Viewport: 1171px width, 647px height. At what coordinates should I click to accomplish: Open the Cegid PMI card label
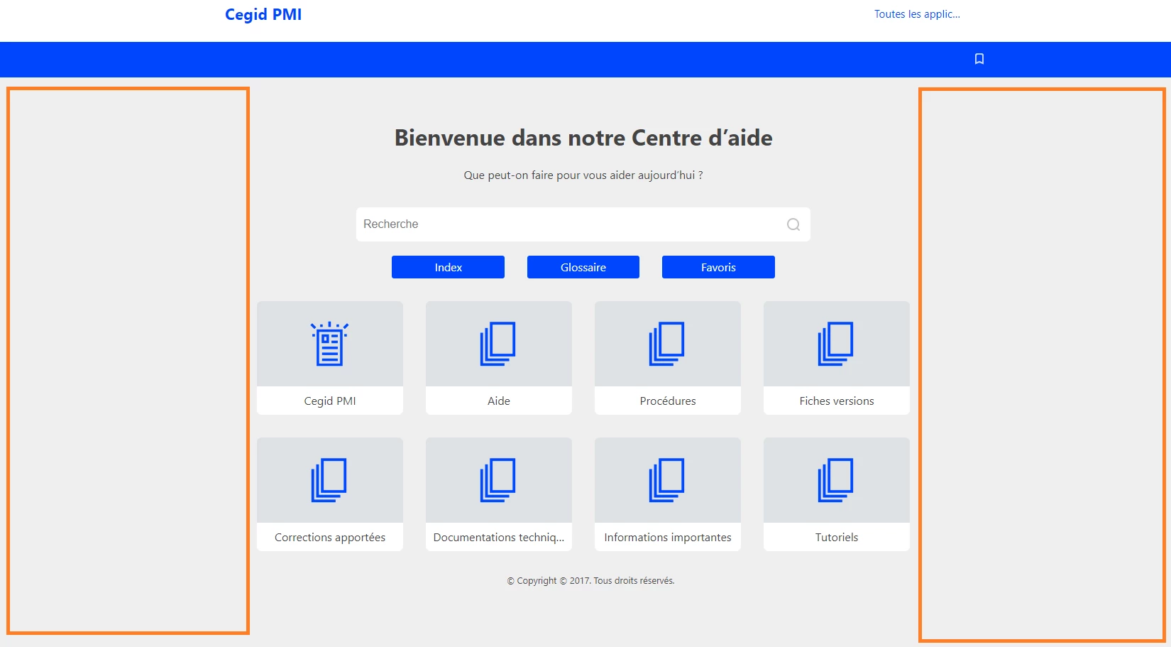(330, 401)
